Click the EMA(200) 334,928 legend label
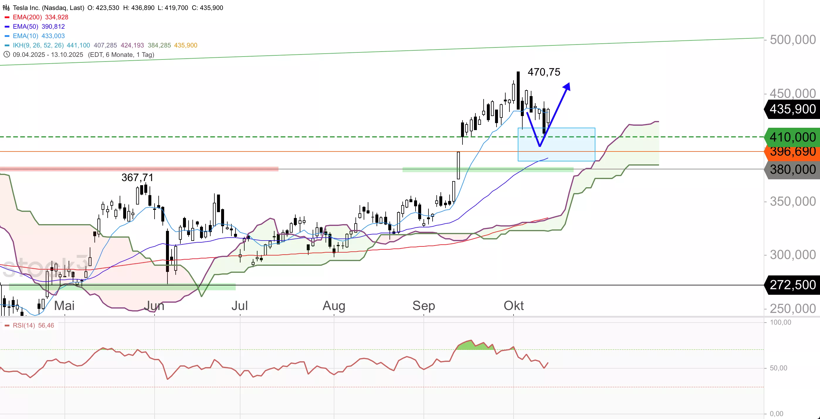The image size is (820, 419). point(40,17)
